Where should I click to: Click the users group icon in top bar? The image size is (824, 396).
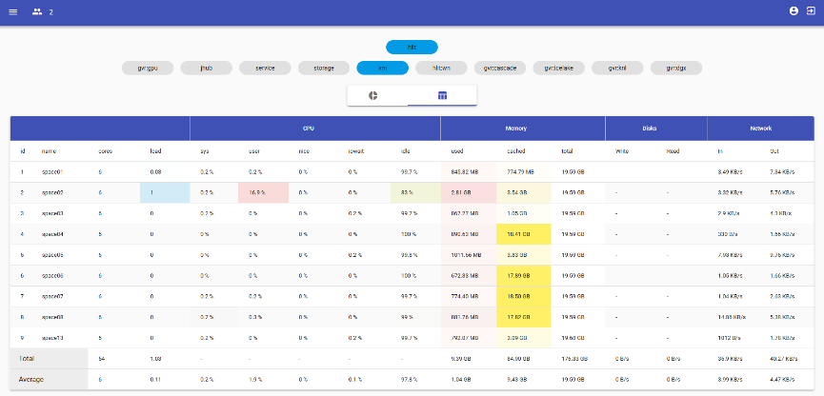37,11
